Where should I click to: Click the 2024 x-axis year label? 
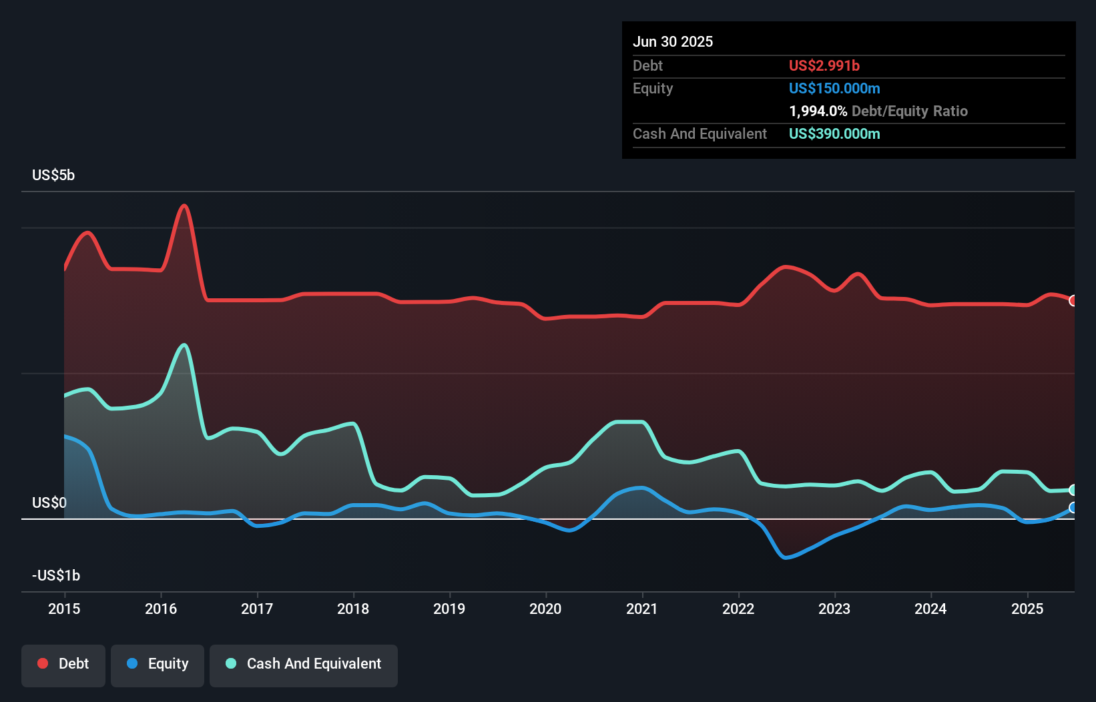pos(930,609)
